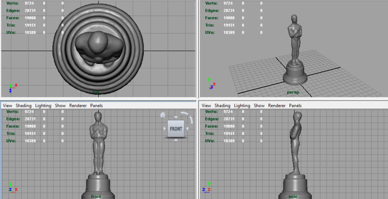The image size is (388, 199).
Task: Click the value 19151 in the persp view
Action: [x=229, y=25]
